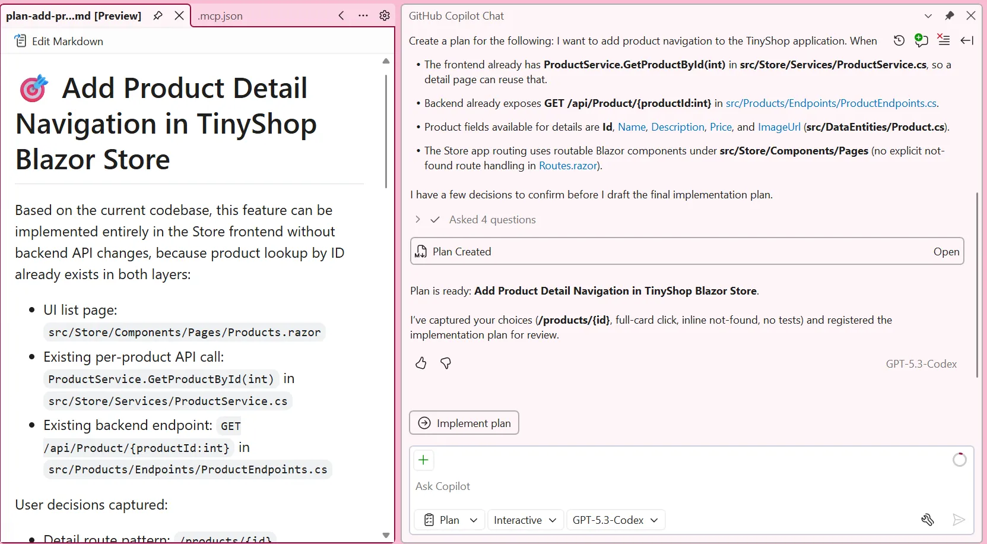Click the checkmark beside Asked 4 questions
Viewport: 987px width, 544px height.
(435, 220)
